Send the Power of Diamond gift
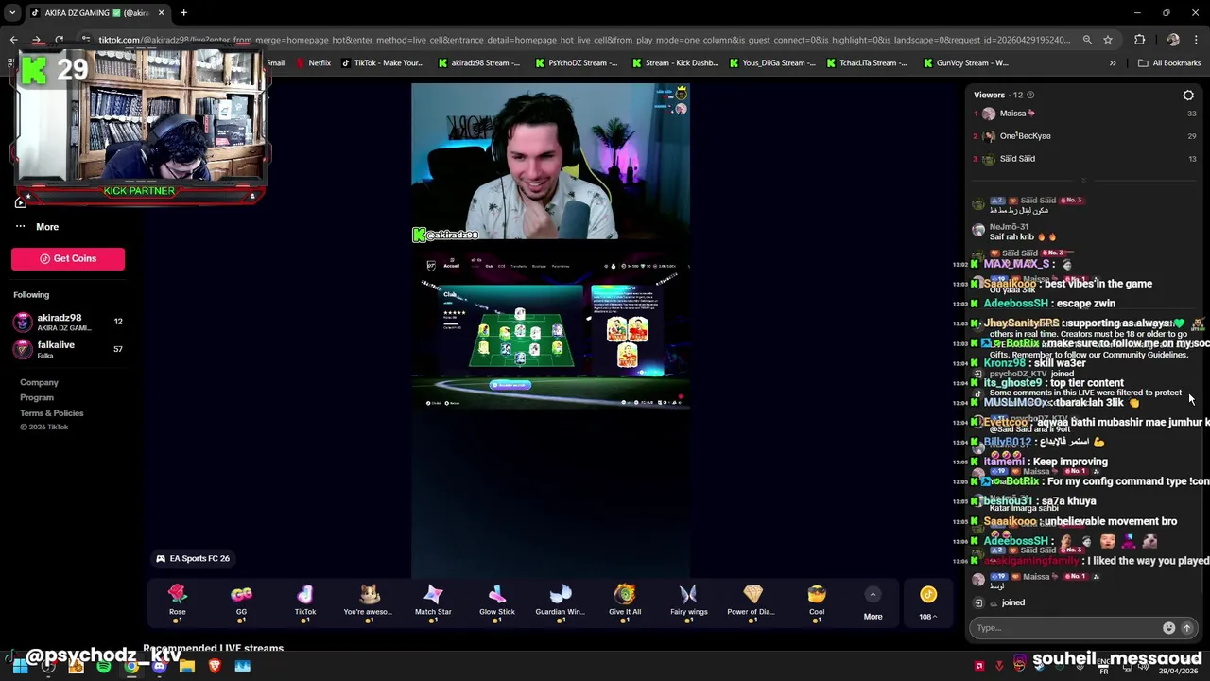1210x681 pixels. click(752, 602)
